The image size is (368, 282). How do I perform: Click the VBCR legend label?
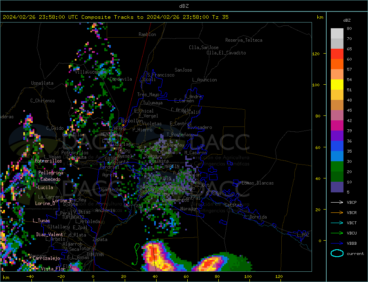coord(352,213)
